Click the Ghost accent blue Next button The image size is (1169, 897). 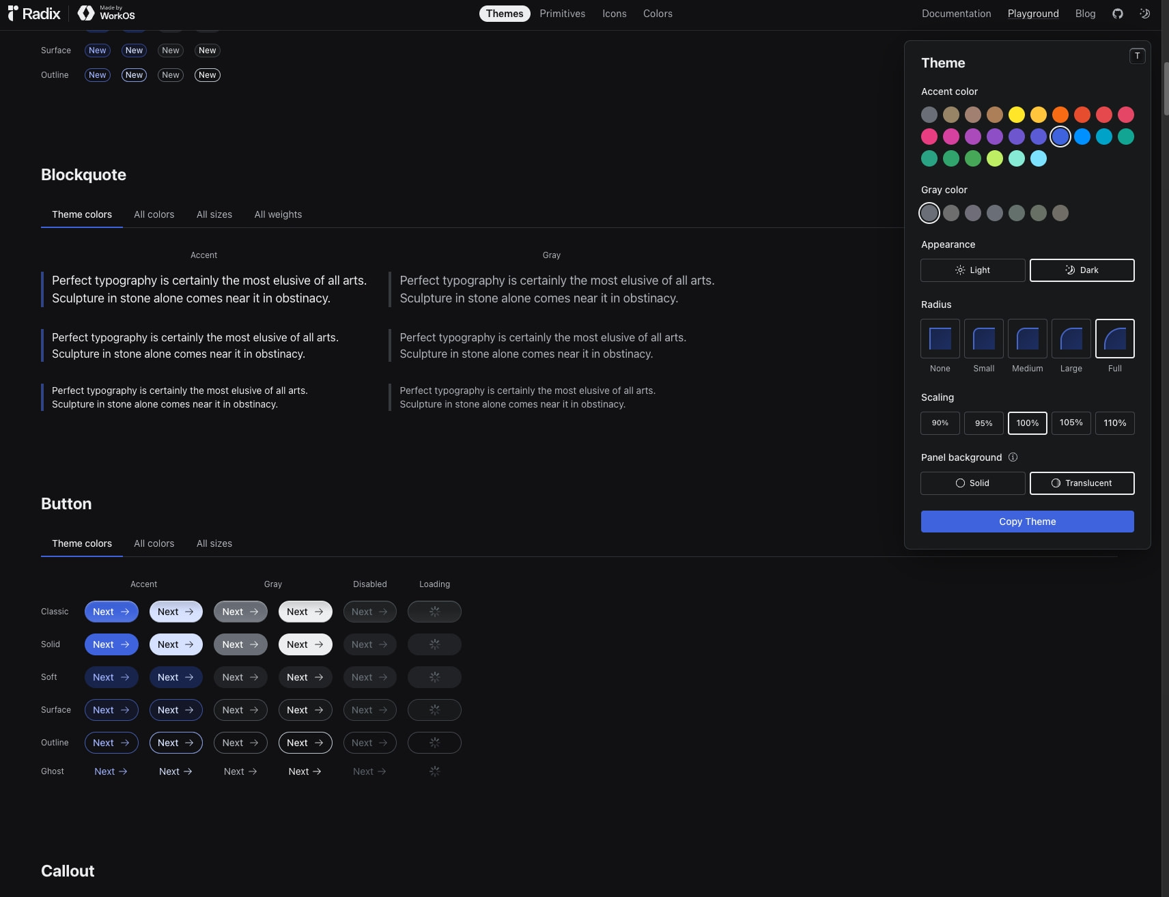(x=111, y=771)
